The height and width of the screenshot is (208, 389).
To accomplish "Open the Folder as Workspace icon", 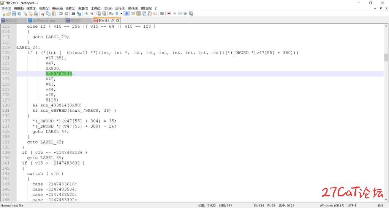I will point(155,14).
